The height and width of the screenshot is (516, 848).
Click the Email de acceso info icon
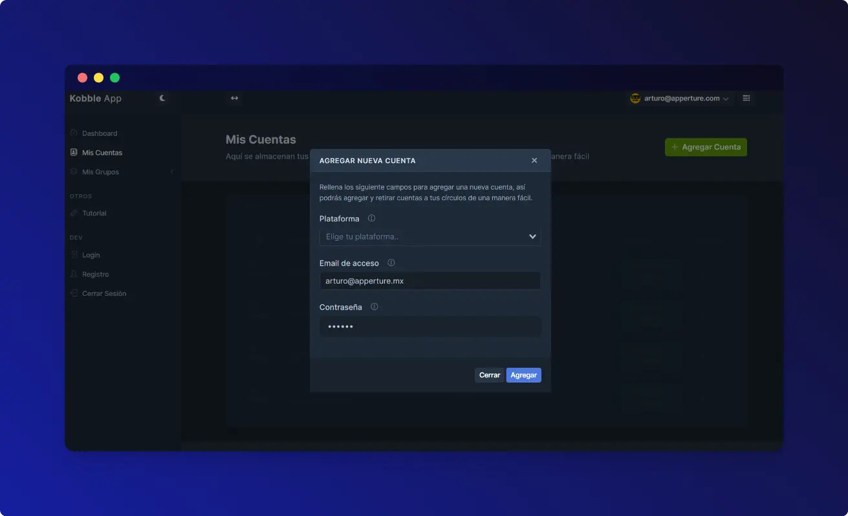click(x=391, y=263)
